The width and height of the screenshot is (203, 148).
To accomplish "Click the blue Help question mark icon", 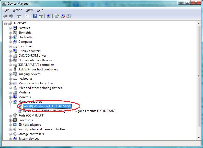I will pyautogui.click(x=35, y=16).
